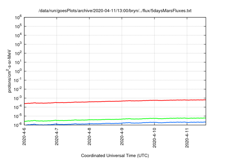This screenshot has height=159, width=227.
Task: Click the 10^-5 y-axis tick label
Action: tap(18, 116)
